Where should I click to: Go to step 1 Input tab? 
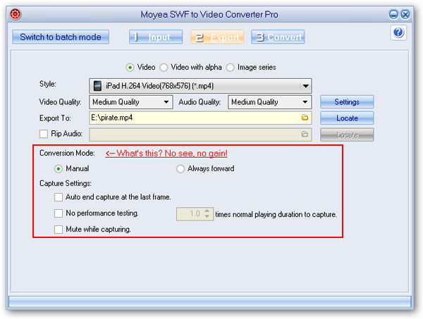click(156, 37)
